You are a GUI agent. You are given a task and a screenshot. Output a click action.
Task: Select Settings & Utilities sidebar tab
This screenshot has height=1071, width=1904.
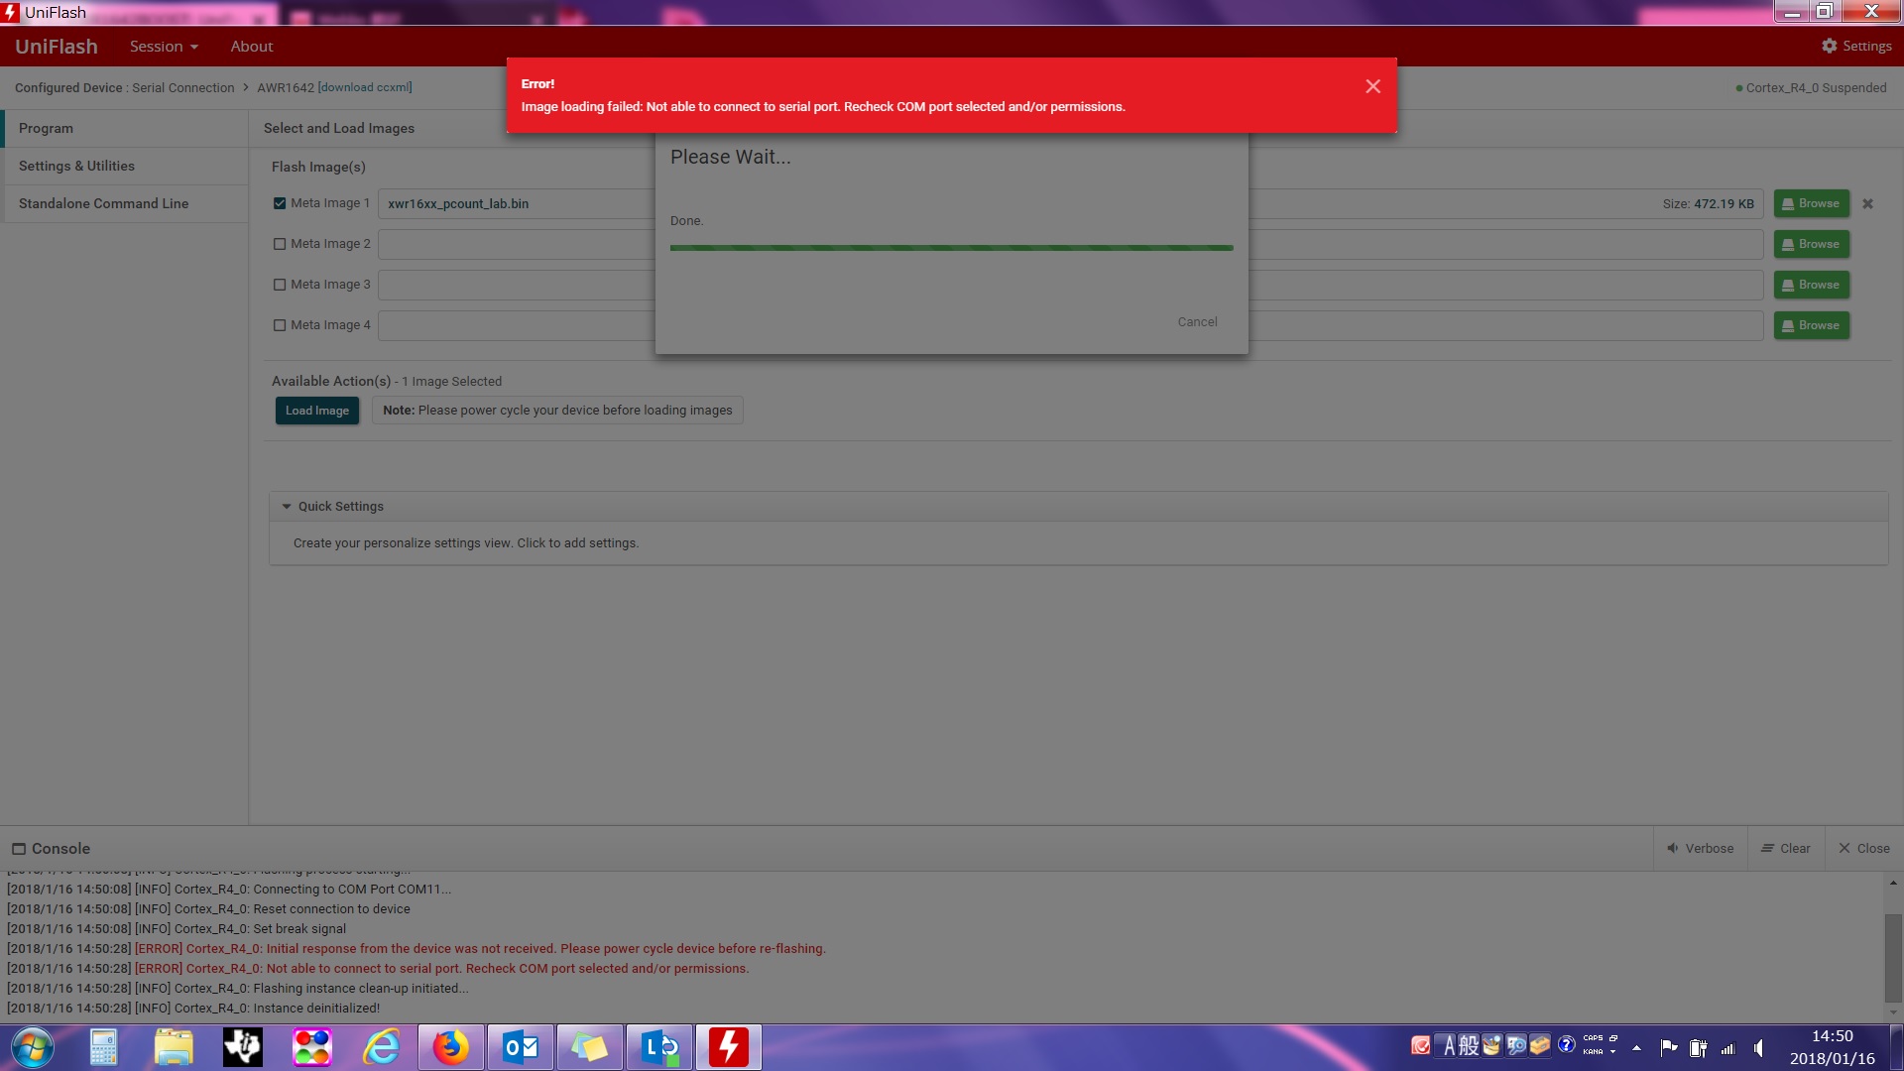click(76, 167)
